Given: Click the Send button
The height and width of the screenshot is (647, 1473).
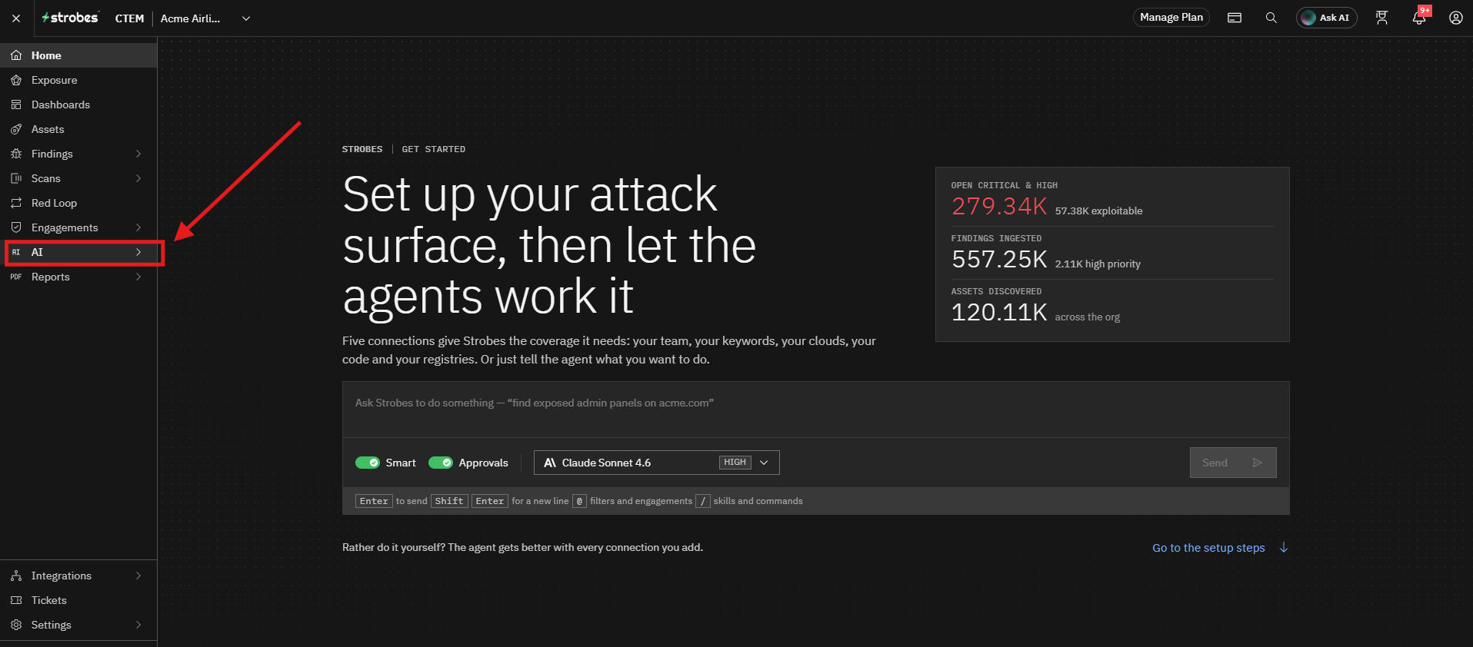Looking at the screenshot, I should 1233,463.
